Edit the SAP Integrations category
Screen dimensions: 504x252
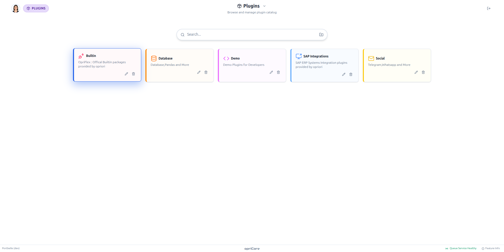tap(344, 74)
